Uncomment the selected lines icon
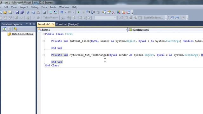203x114 pixels. tap(56, 12)
